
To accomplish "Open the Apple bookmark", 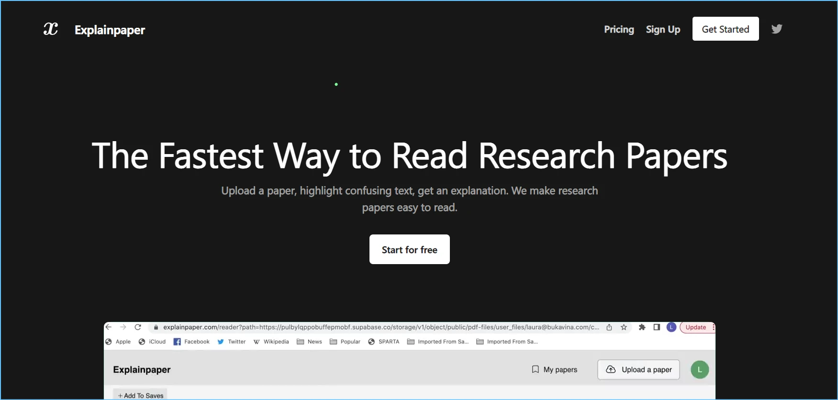I will 118,342.
